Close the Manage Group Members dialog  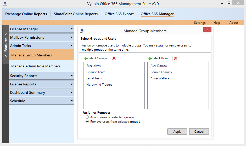point(208,30)
